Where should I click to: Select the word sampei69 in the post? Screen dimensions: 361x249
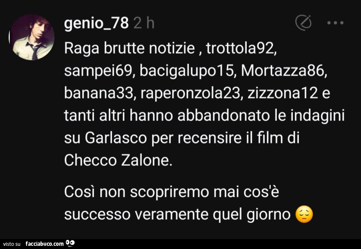98,71
